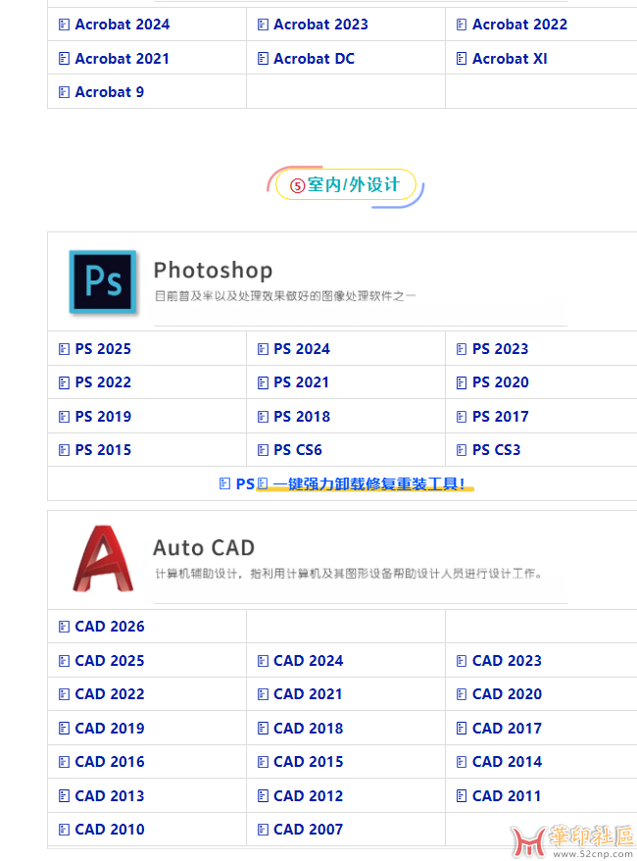Click document icon beside CAD 2026
This screenshot has width=637, height=861.
65,626
